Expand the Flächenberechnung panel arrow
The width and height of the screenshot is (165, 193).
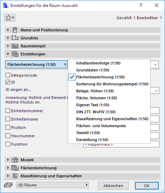pos(8,168)
